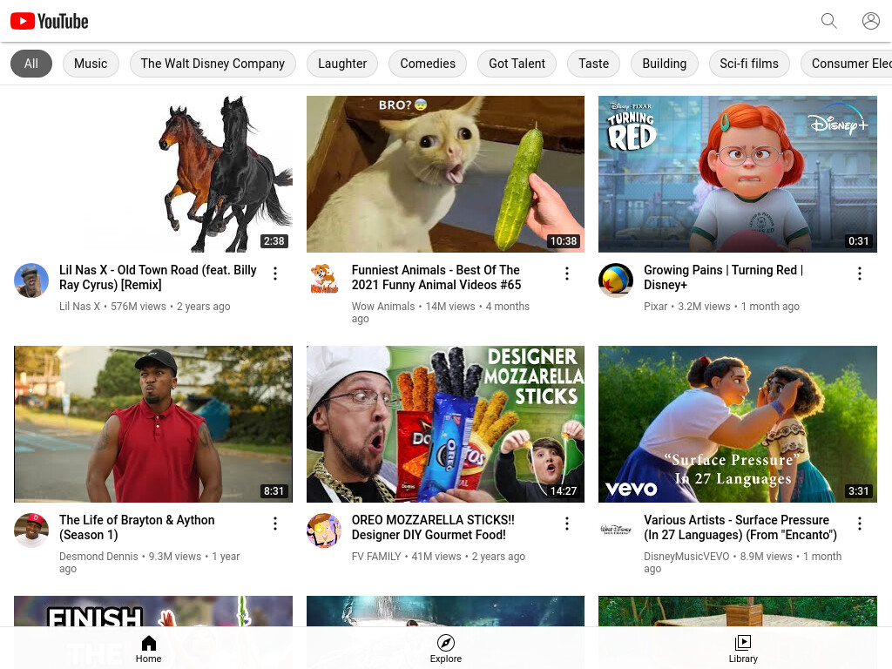Open title The Life of Brayton & Aython

pos(137,527)
